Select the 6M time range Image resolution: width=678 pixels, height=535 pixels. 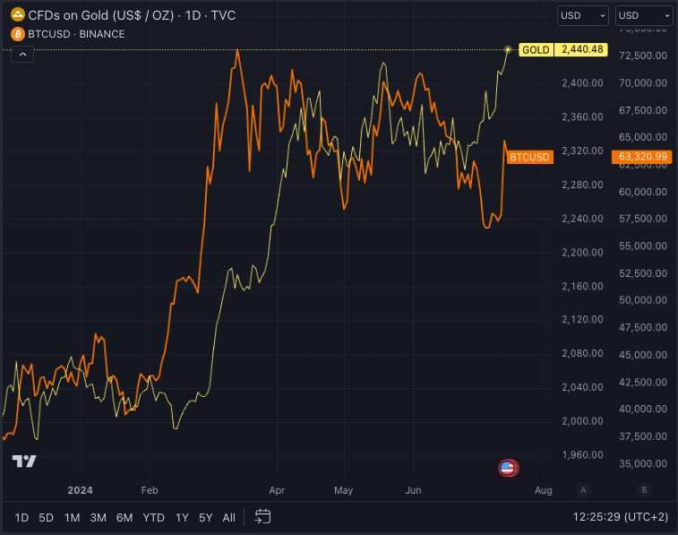point(124,517)
